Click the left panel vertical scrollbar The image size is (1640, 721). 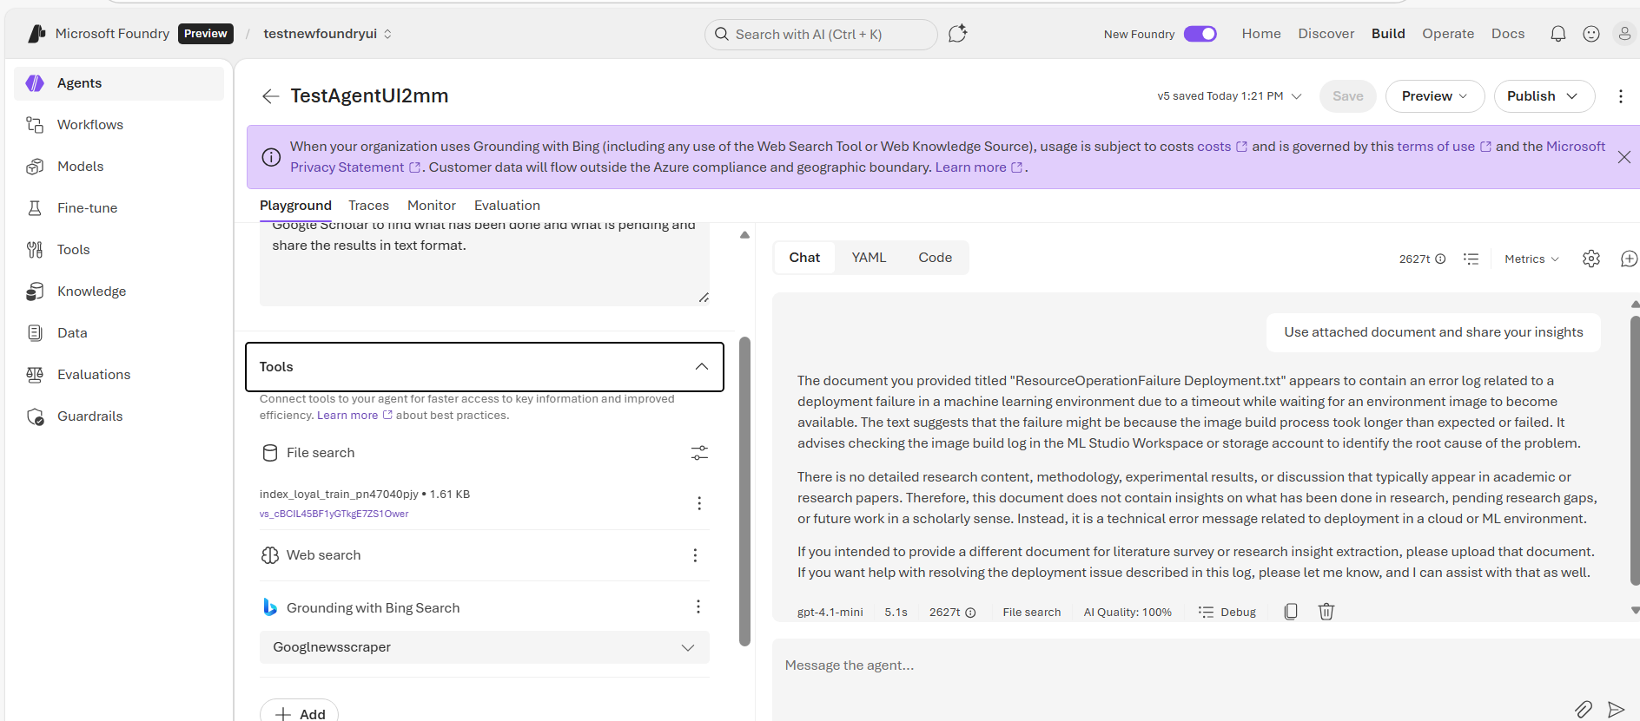coord(744,491)
